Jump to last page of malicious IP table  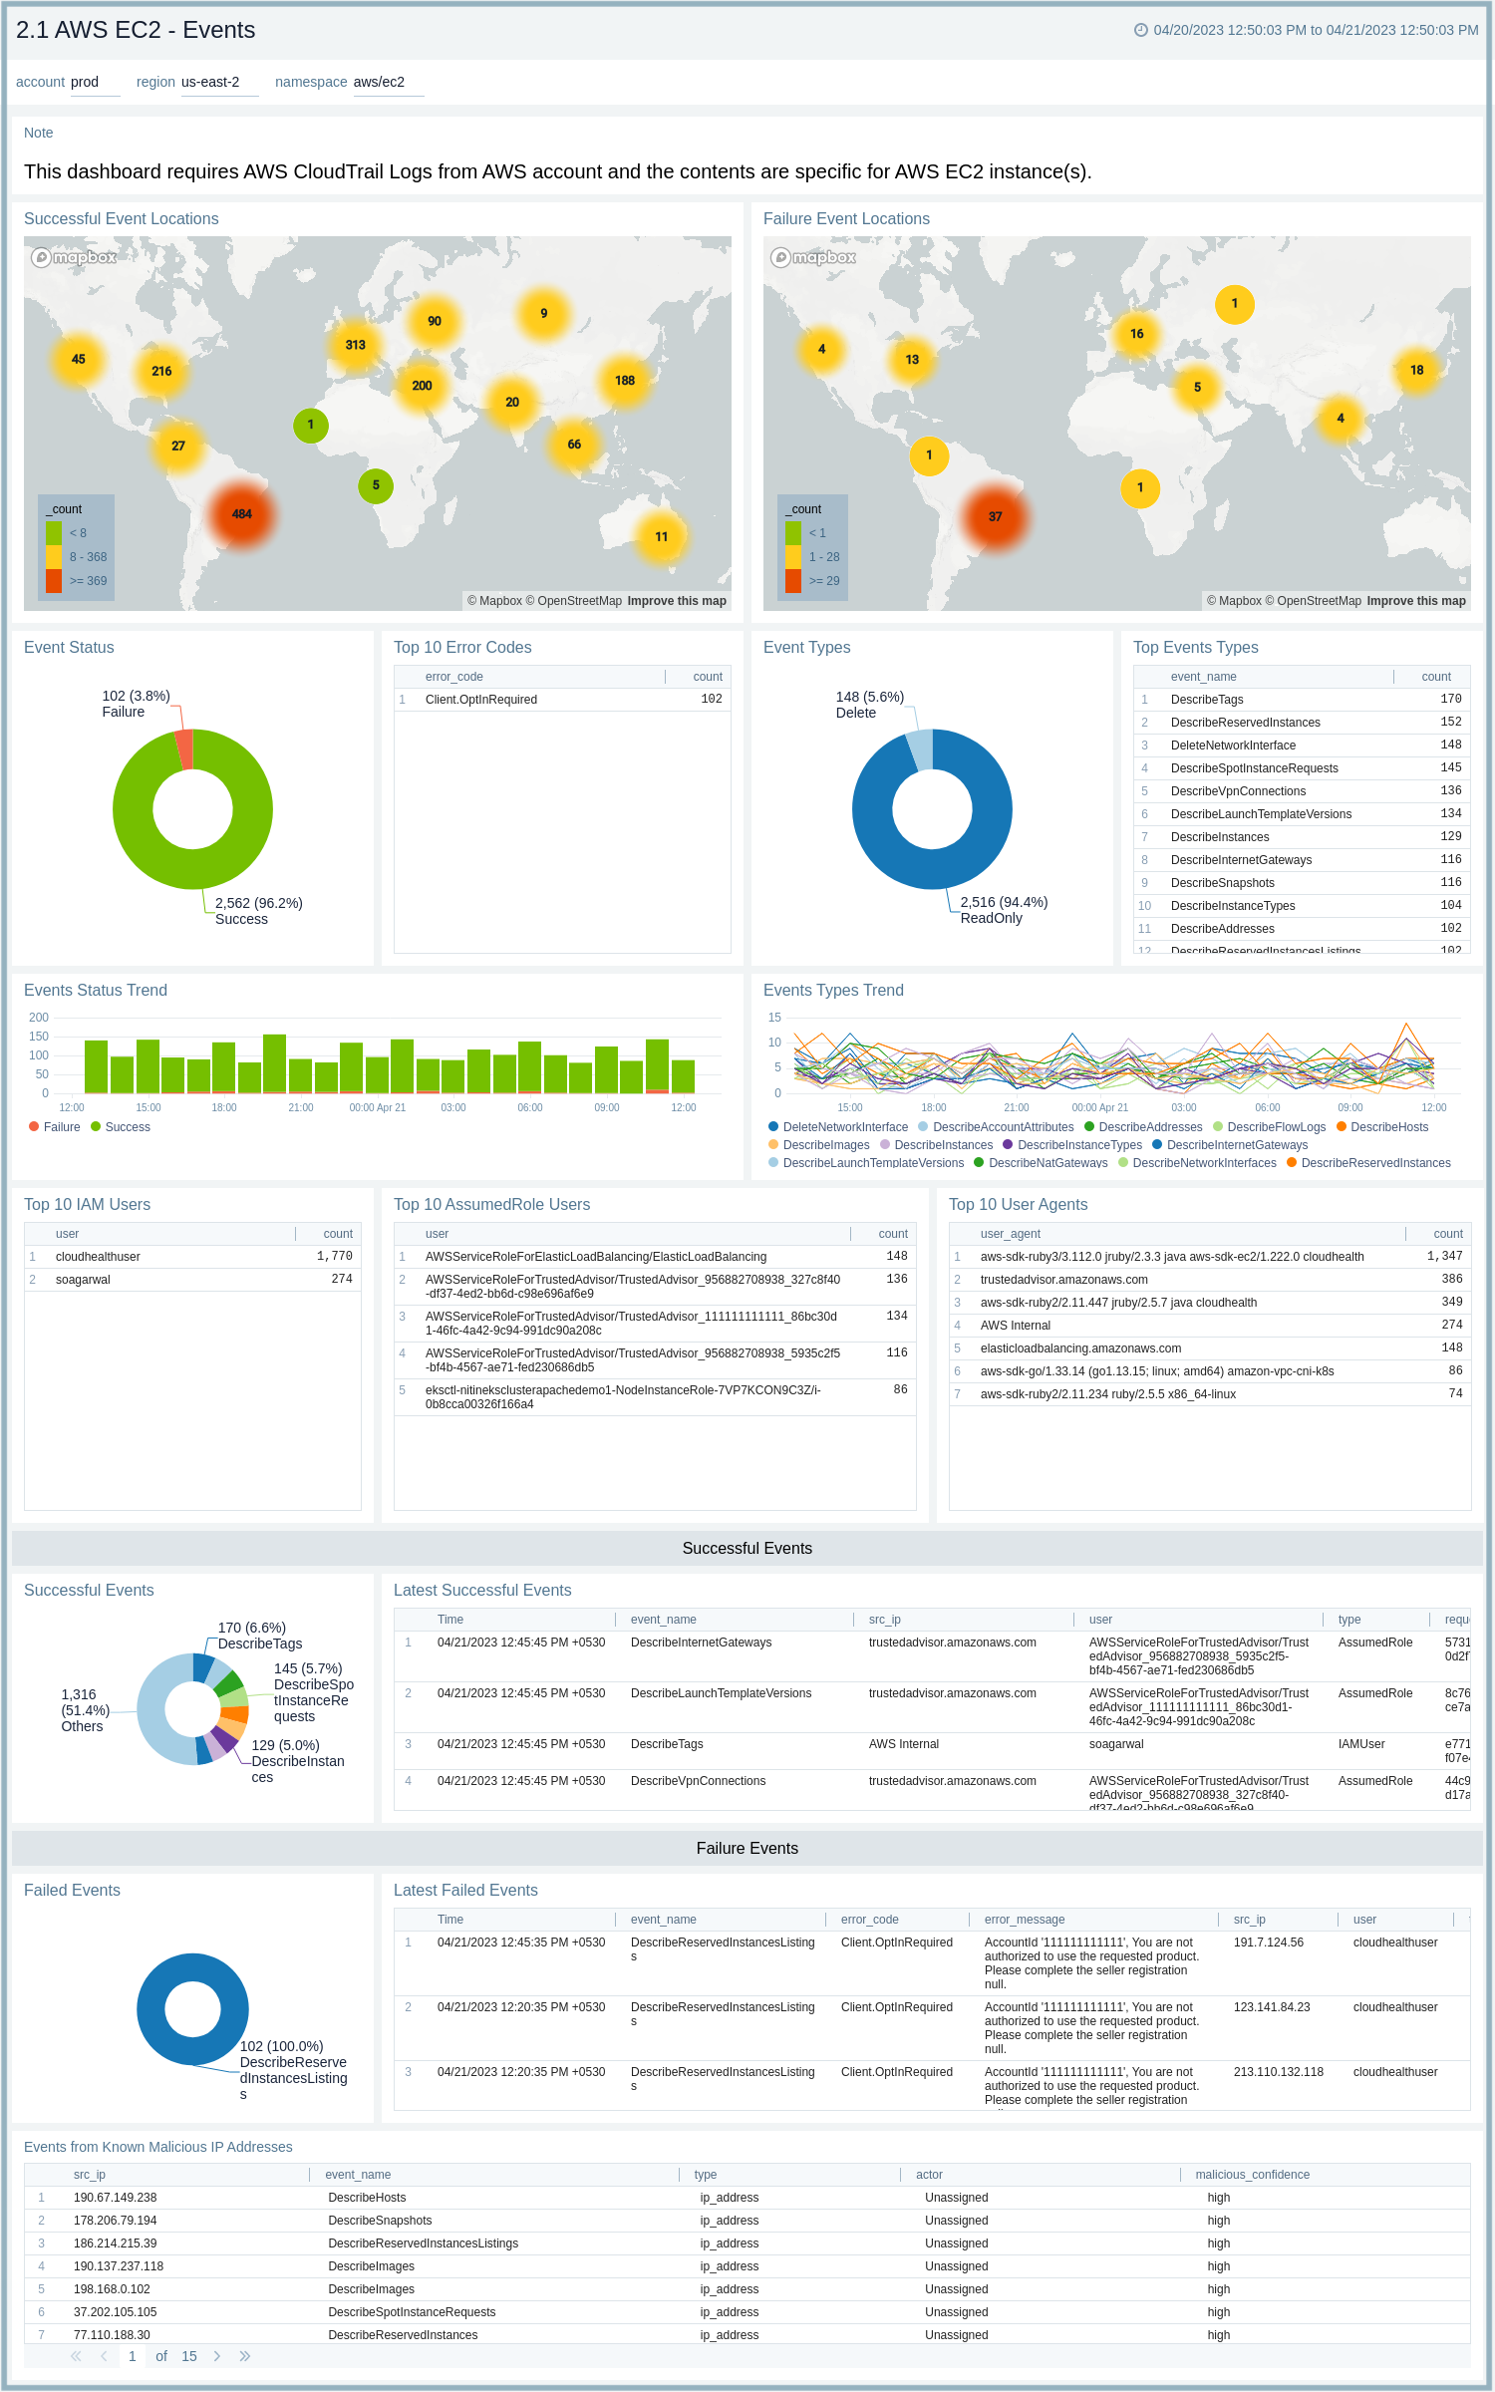[x=245, y=2356]
